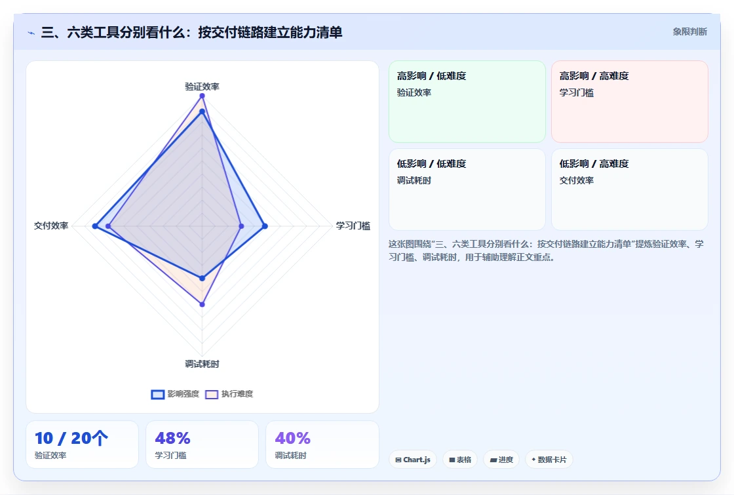This screenshot has width=734, height=495.
Task: Click the purple 执行难度 point on 交付效率 axis
Action: (x=108, y=226)
